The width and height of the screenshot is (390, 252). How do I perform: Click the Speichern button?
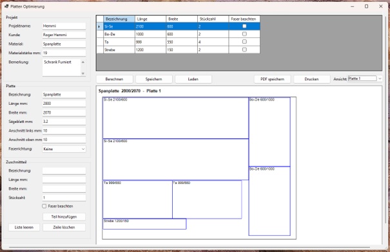coord(153,79)
